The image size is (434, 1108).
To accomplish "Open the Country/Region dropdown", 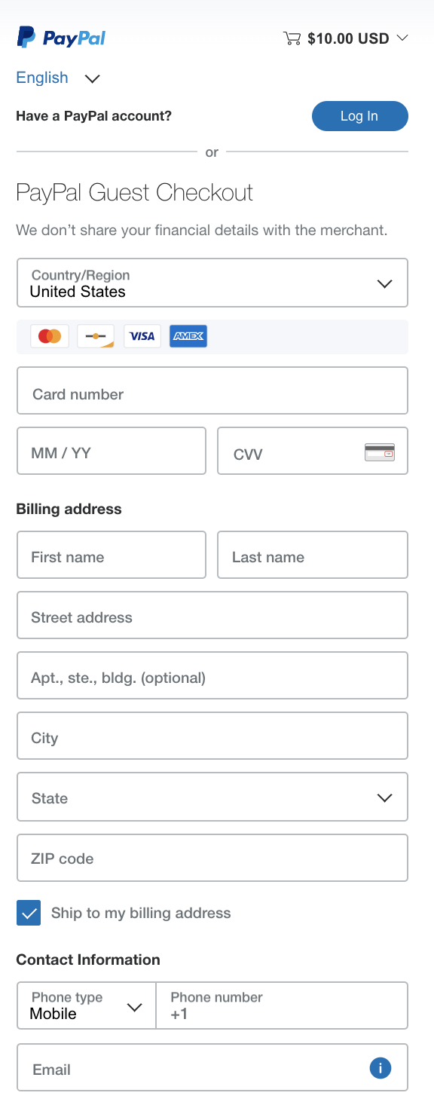I will [212, 283].
